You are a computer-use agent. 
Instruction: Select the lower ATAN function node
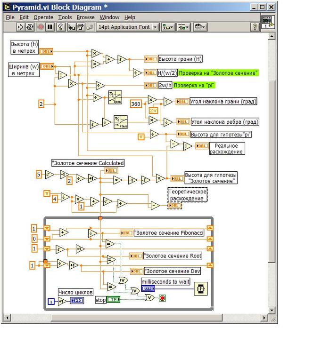(x=121, y=122)
